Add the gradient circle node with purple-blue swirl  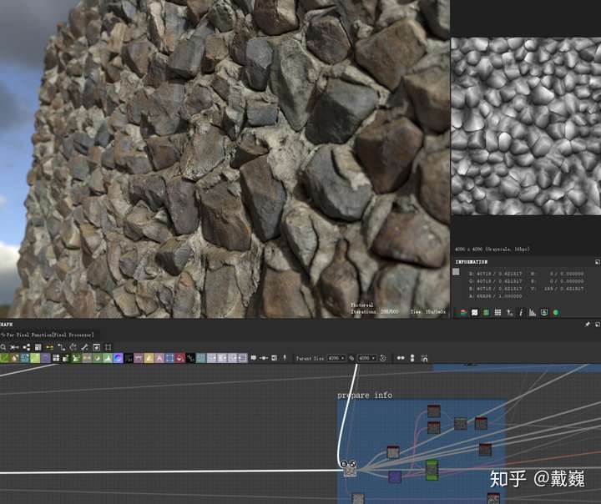[x=119, y=358]
